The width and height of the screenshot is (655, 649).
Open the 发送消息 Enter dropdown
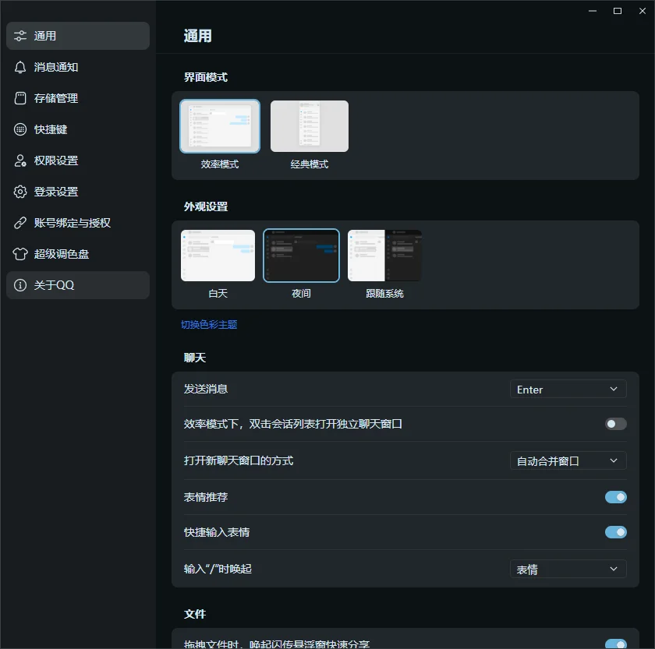pos(568,390)
